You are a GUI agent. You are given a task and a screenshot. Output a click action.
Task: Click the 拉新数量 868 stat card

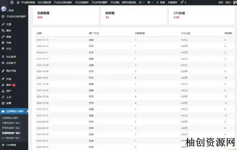click(x=66, y=15)
